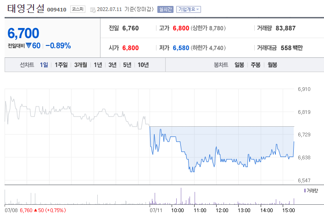
Task: Click the 6,547 y-axis label
Action: [x=304, y=180]
